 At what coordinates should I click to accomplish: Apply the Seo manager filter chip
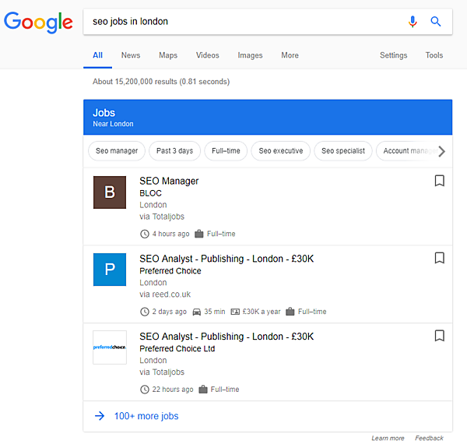117,151
